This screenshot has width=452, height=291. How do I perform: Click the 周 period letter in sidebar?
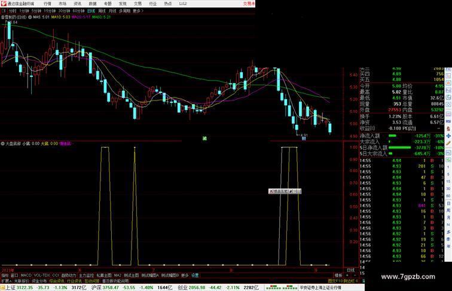tap(448, 210)
